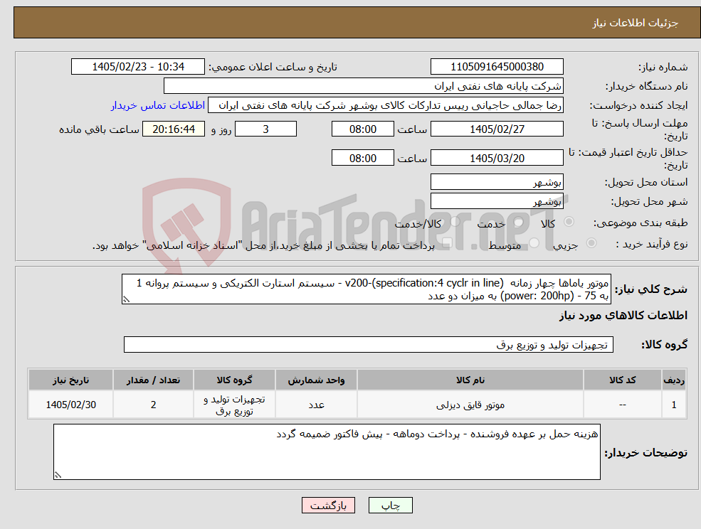Select the کالا/خدمت radio button
The image size is (701, 529).
[455, 222]
